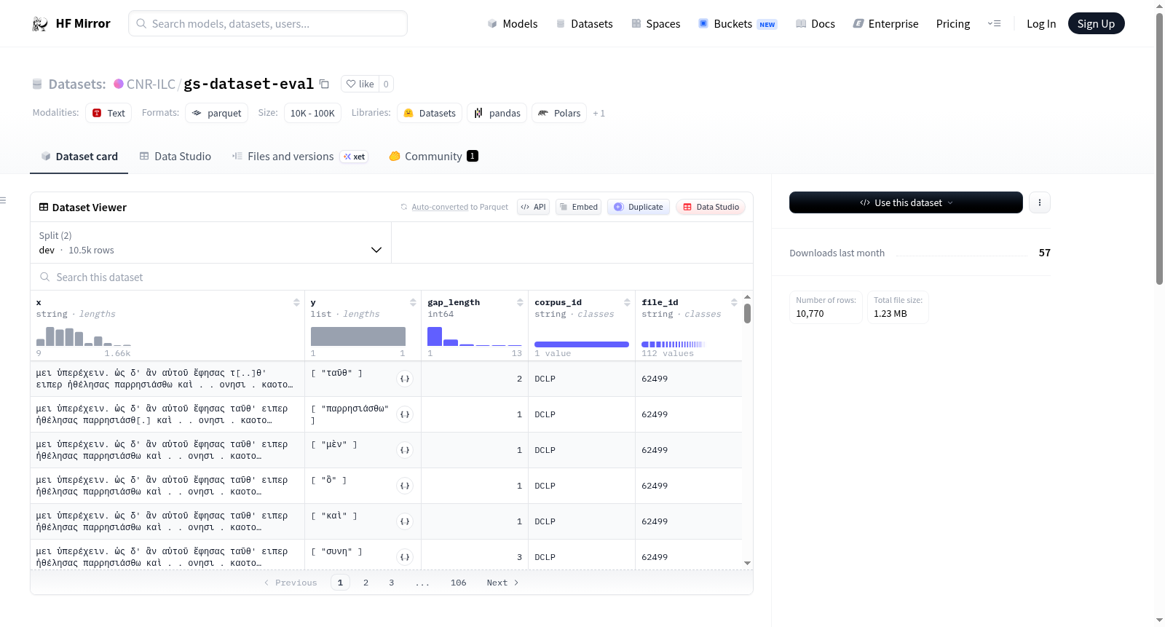Open Data Studio from the viewer header
Viewport: 1165px width, 627px height.
pos(711,207)
